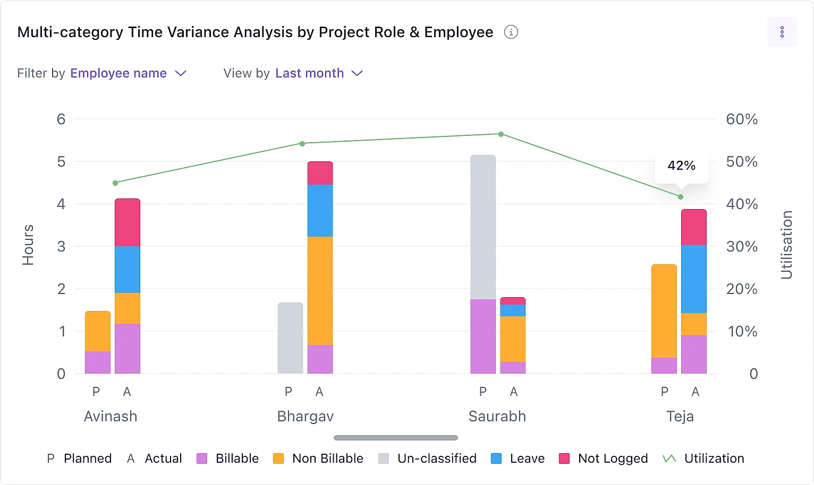Click the horizontal scrollbar below the chart
Viewport: 814px width, 485px height.
point(396,438)
